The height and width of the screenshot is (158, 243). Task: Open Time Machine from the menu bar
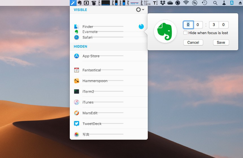coord(204,3)
